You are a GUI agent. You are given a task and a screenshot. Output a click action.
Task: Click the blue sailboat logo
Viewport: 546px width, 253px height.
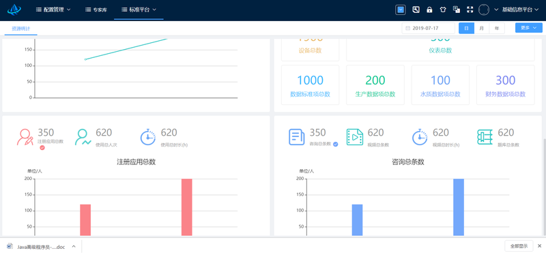click(14, 10)
